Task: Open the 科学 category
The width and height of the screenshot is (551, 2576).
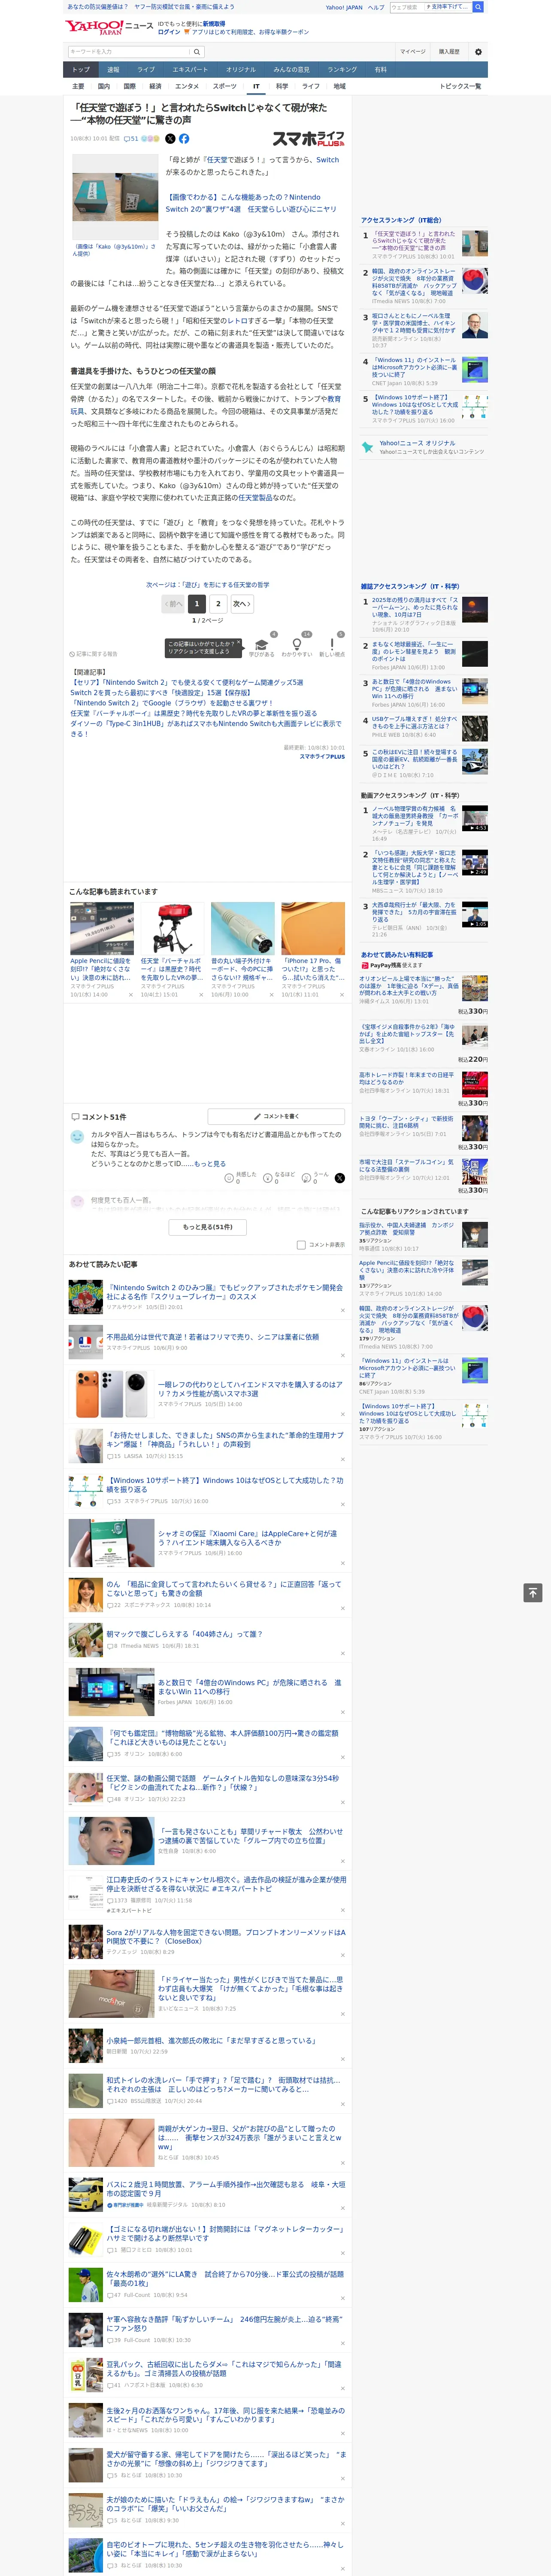Action: coord(282,86)
